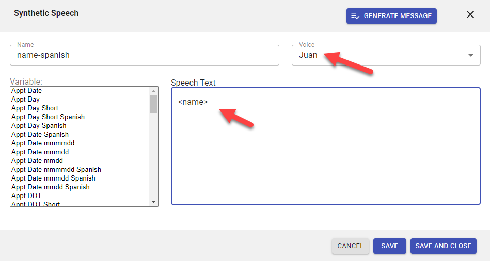This screenshot has height=261, width=490.
Task: Pick Appt Day Short Spanish variable
Action: pos(48,117)
